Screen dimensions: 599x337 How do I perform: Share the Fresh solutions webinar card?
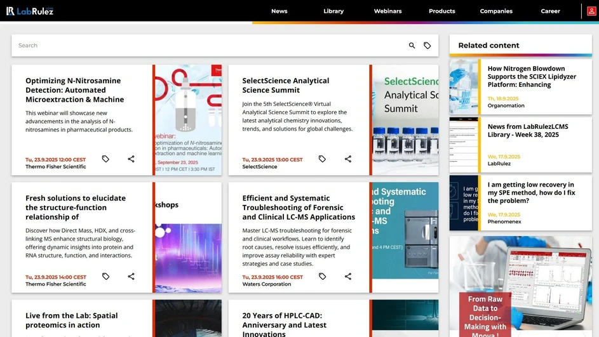coord(131,277)
